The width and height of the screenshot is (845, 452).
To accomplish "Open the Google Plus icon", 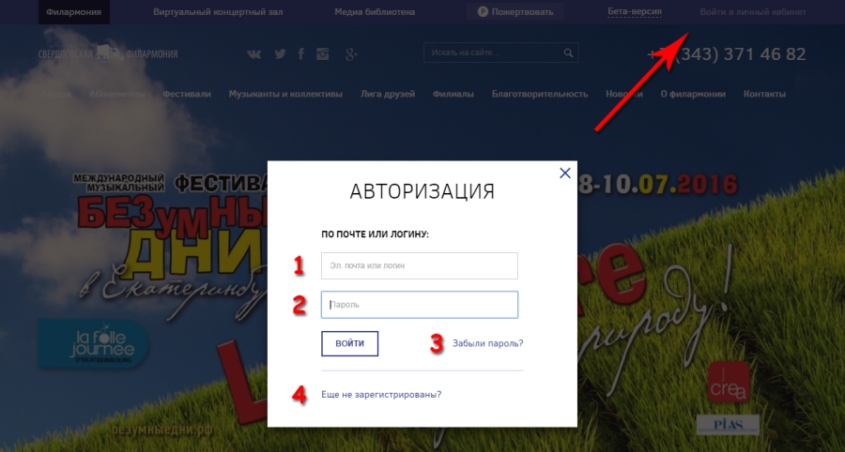I will [351, 53].
